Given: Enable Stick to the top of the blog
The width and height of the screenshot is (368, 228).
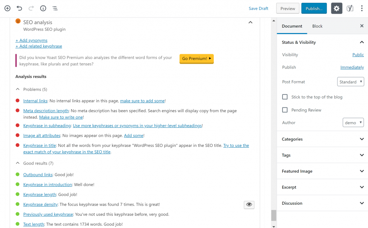Looking at the screenshot, I should [285, 97].
